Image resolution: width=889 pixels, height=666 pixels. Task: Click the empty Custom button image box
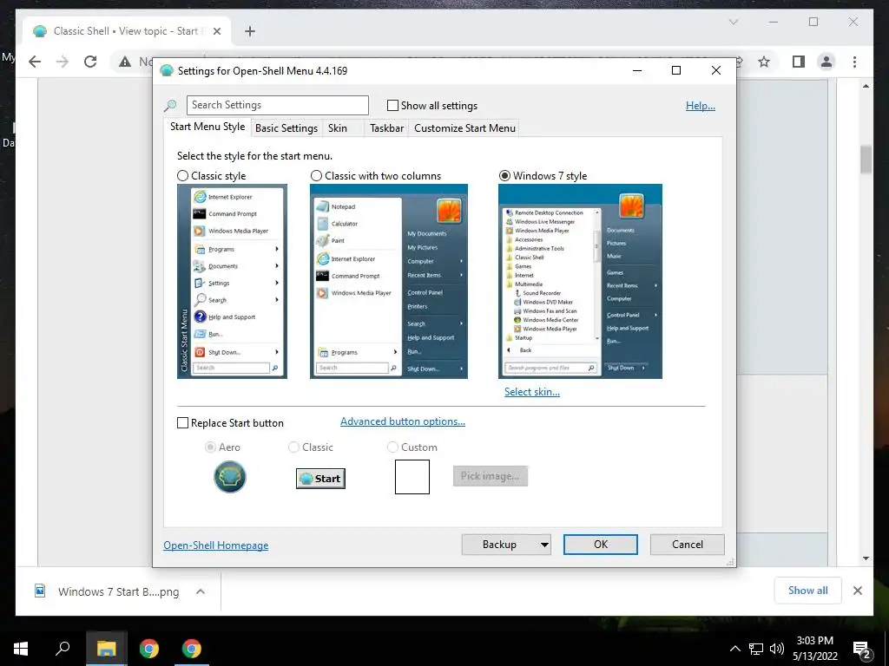tap(412, 477)
